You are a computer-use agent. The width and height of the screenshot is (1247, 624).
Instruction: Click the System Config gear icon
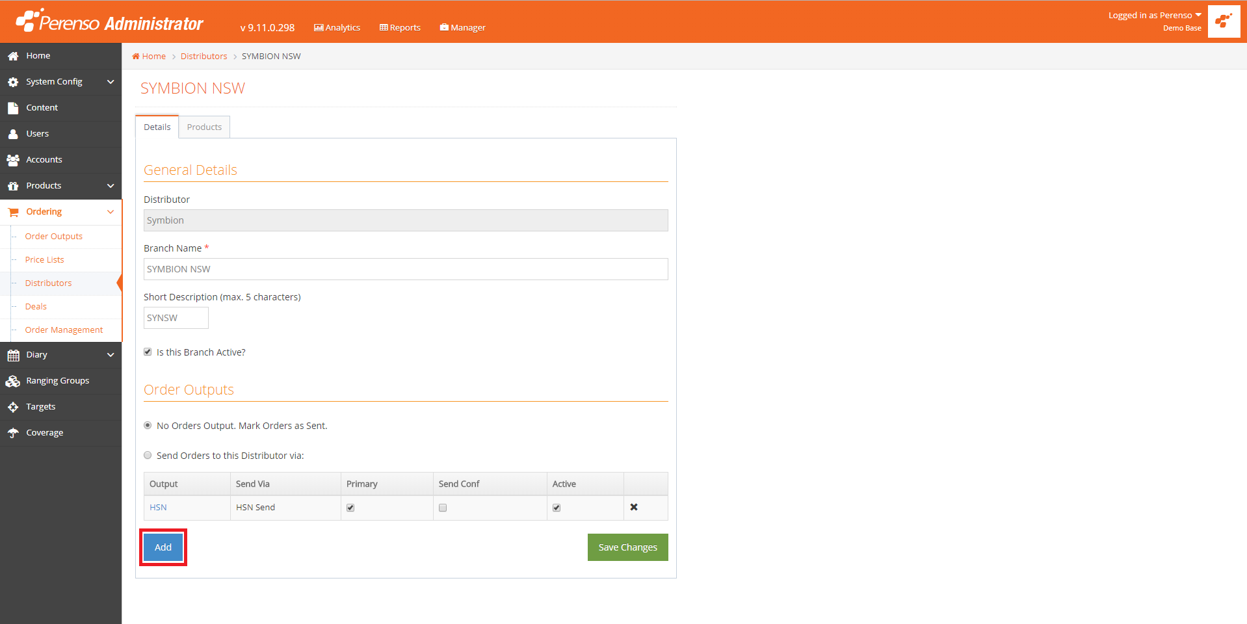[13, 82]
